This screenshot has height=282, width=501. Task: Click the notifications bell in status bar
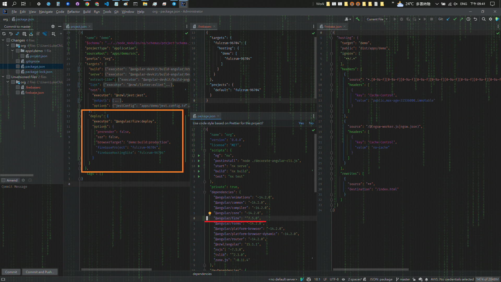[x=426, y=279]
